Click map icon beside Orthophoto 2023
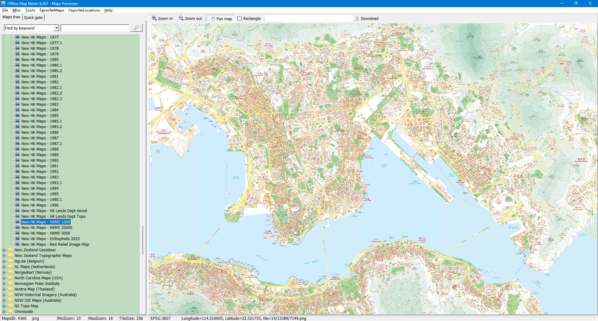 point(17,239)
